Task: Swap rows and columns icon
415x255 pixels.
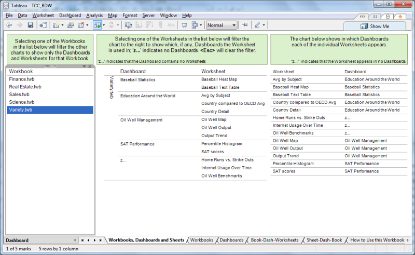Action: tap(128, 25)
